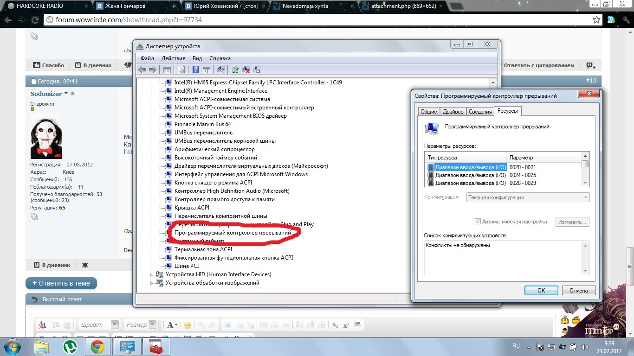Open the Sodomizer profile link
This screenshot has height=356, width=634.
46,94
